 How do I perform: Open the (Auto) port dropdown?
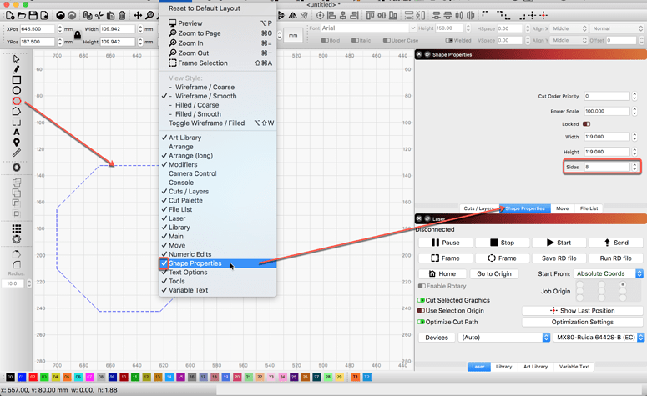pos(503,338)
